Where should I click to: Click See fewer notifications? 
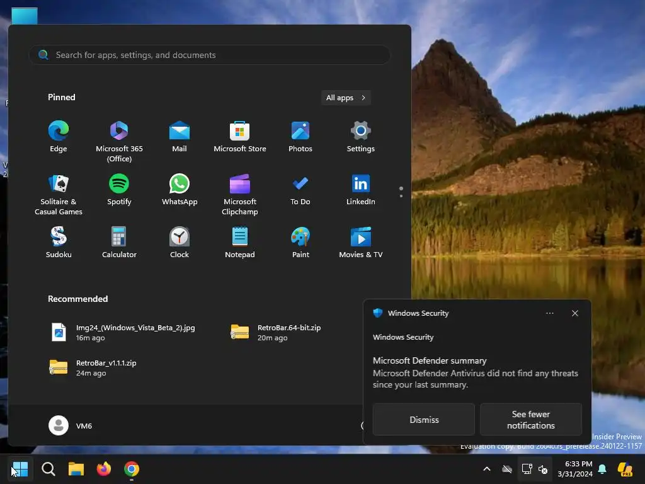coord(530,419)
